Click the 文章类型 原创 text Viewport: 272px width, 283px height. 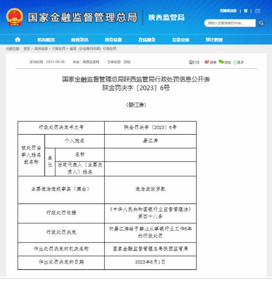pyautogui.click(x=119, y=62)
